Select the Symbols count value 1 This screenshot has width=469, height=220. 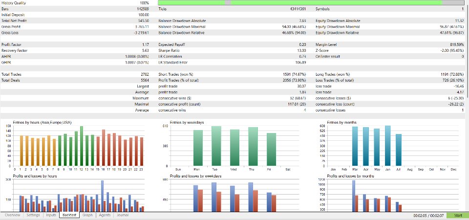463,9
